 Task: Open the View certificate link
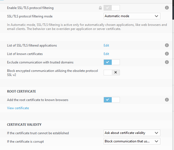18,108
